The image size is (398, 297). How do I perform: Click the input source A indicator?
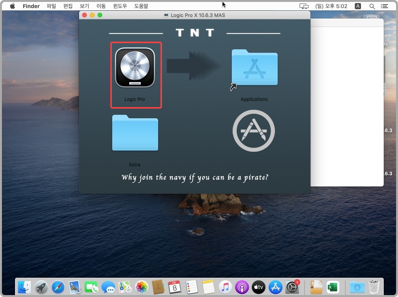point(358,6)
